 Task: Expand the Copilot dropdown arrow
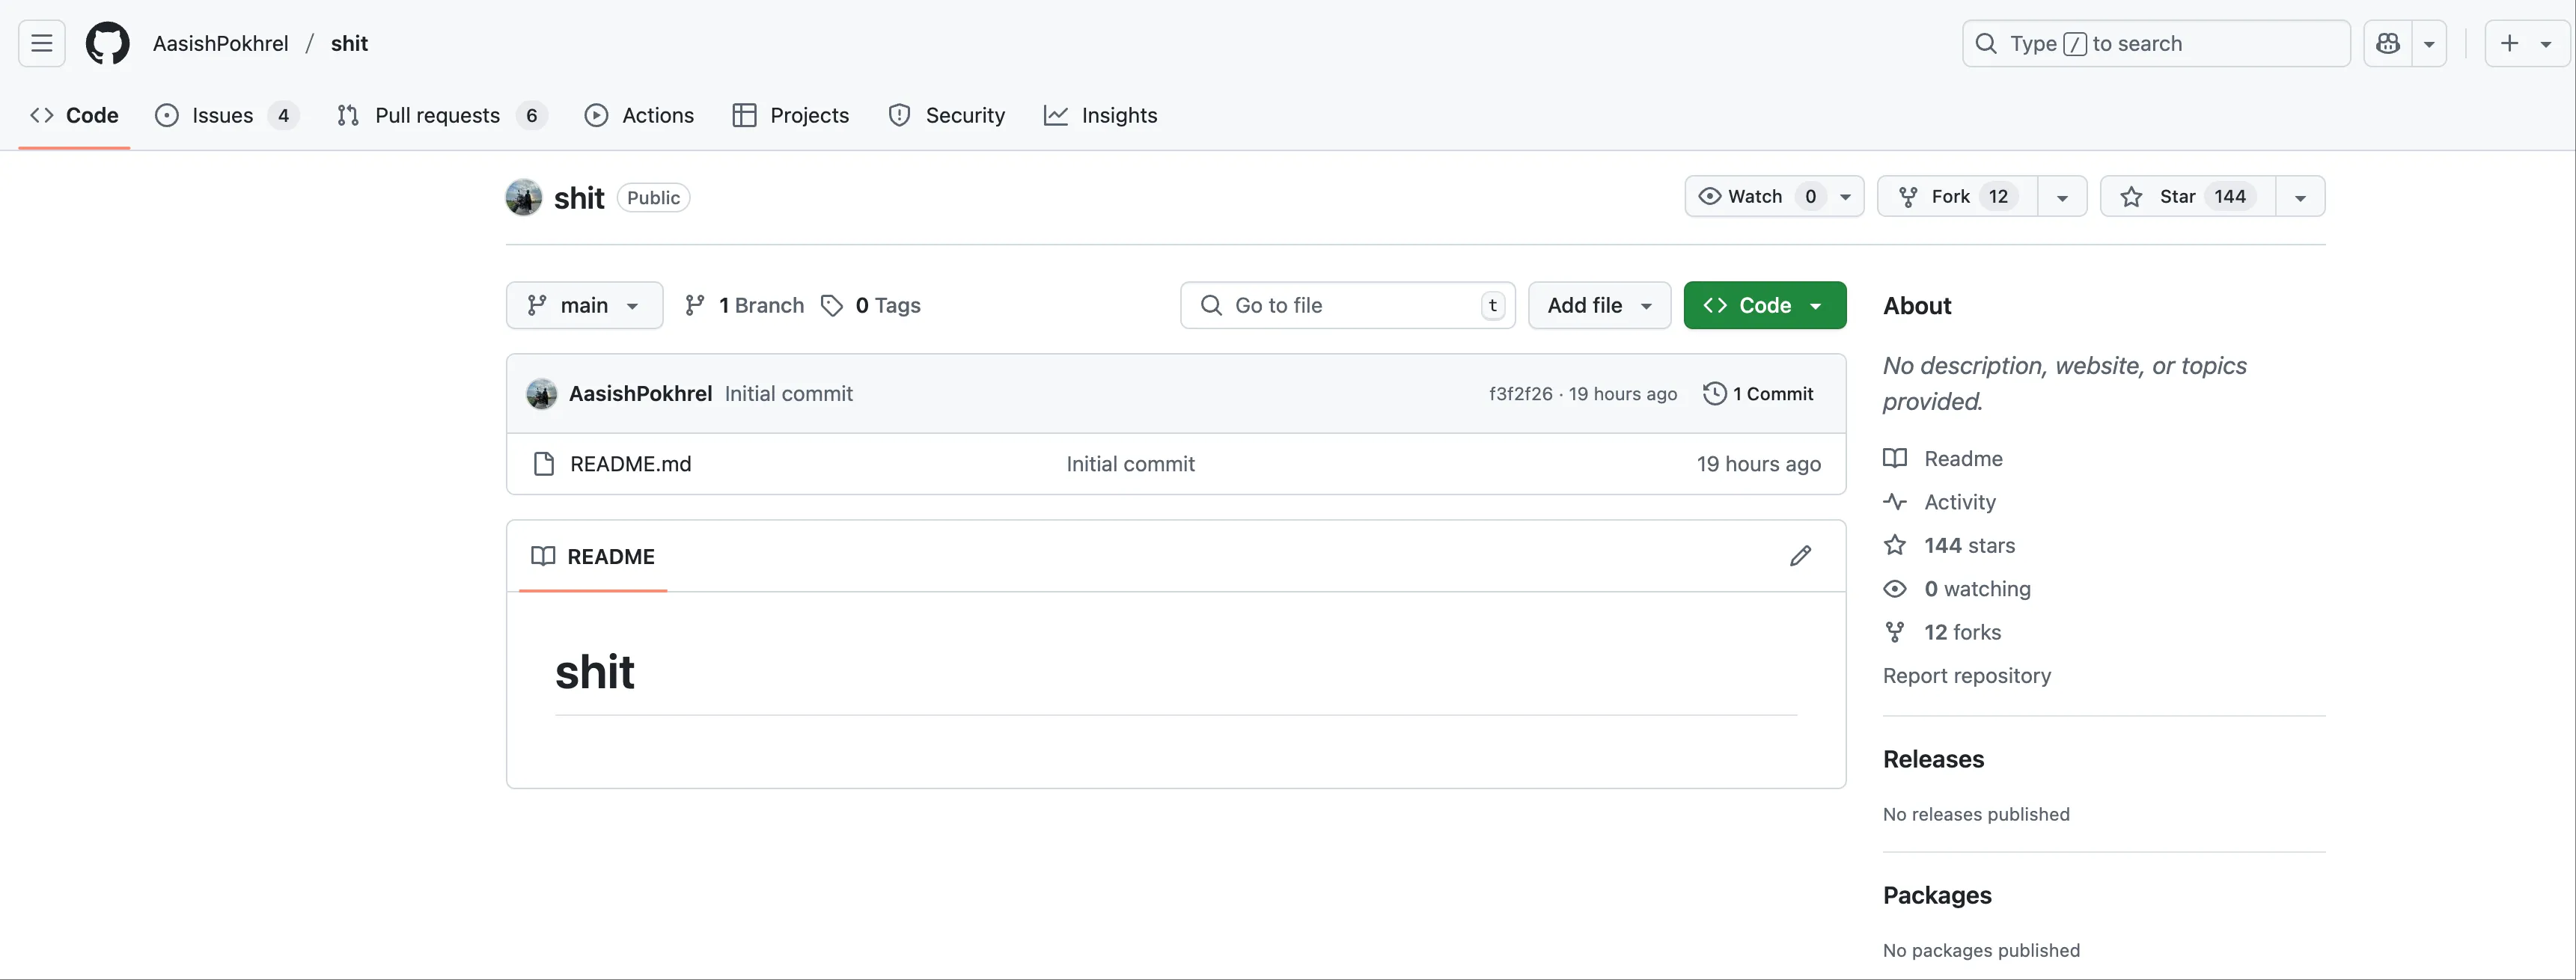(x=2429, y=43)
